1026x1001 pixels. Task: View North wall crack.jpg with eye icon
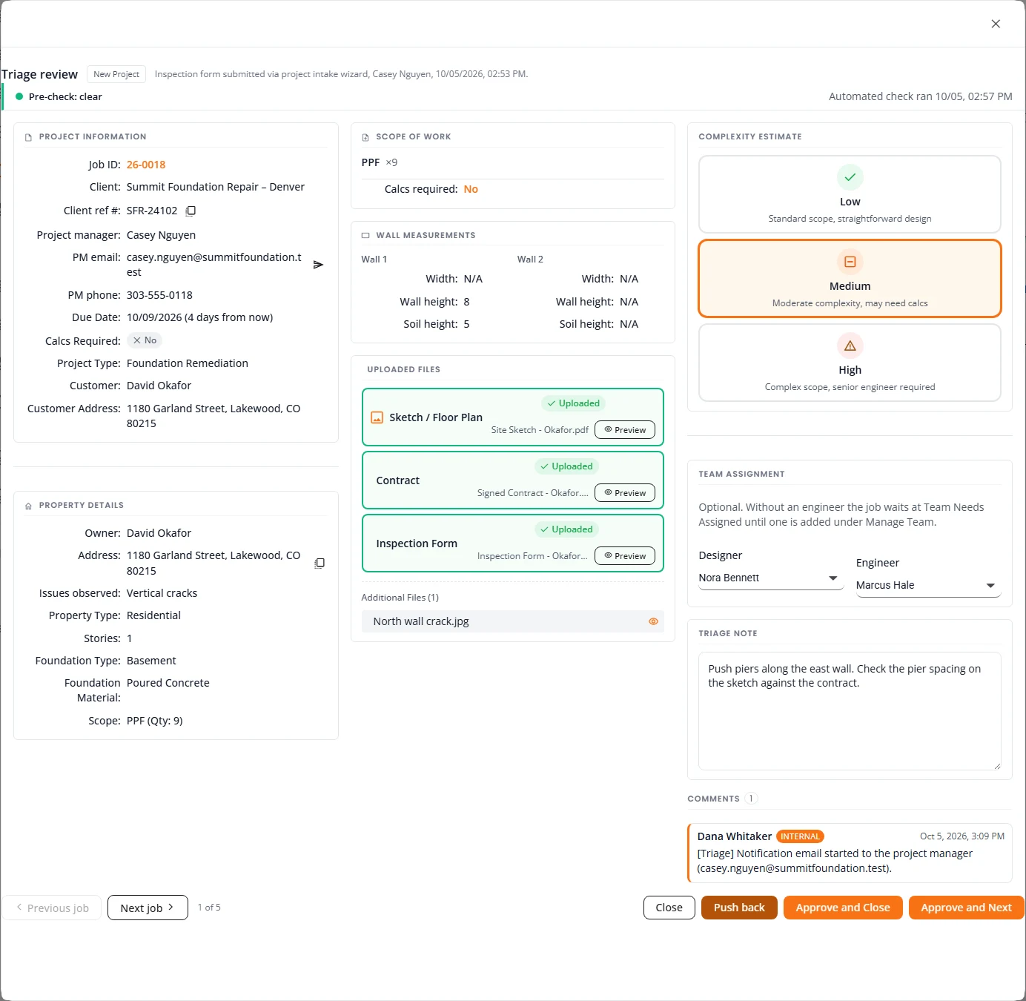point(653,621)
